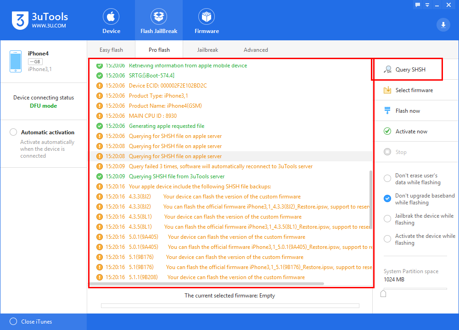Enable Activate the device while flashing
This screenshot has height=330, width=459.
coord(387,239)
